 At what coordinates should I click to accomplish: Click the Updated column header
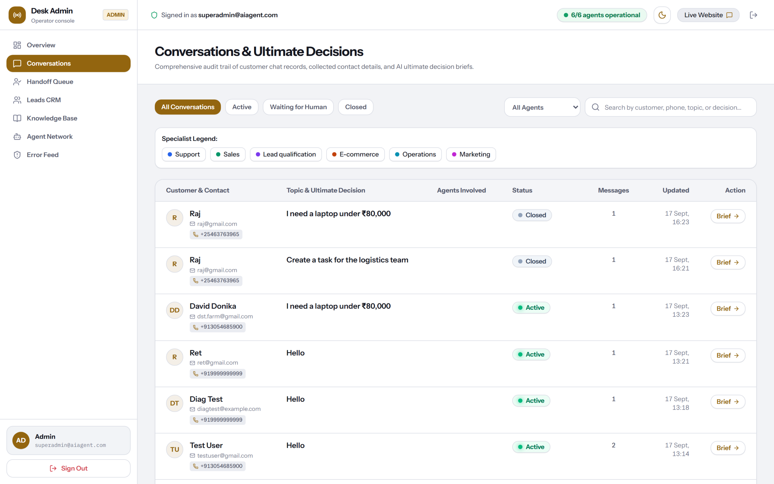[x=675, y=190]
